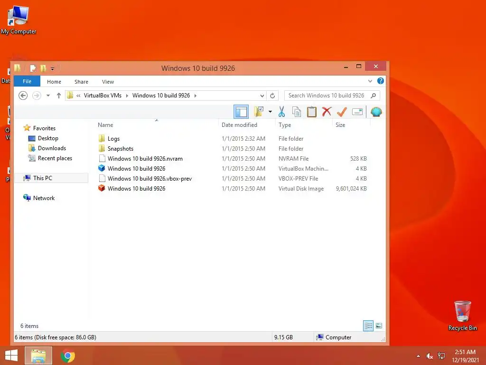Expand arrow after Windows 10 build 9926 breadcrumb
This screenshot has height=365, width=486.
(x=195, y=96)
